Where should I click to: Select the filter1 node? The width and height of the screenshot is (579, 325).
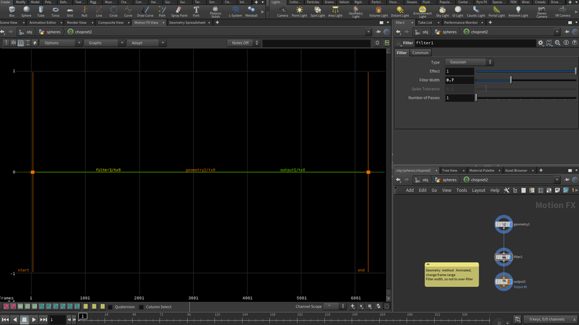pos(504,257)
